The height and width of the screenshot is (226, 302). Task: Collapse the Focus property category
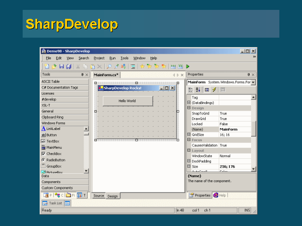(x=189, y=140)
